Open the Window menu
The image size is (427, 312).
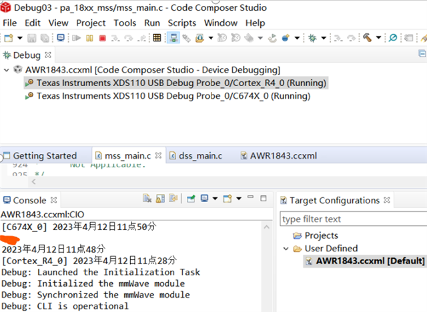click(221, 23)
